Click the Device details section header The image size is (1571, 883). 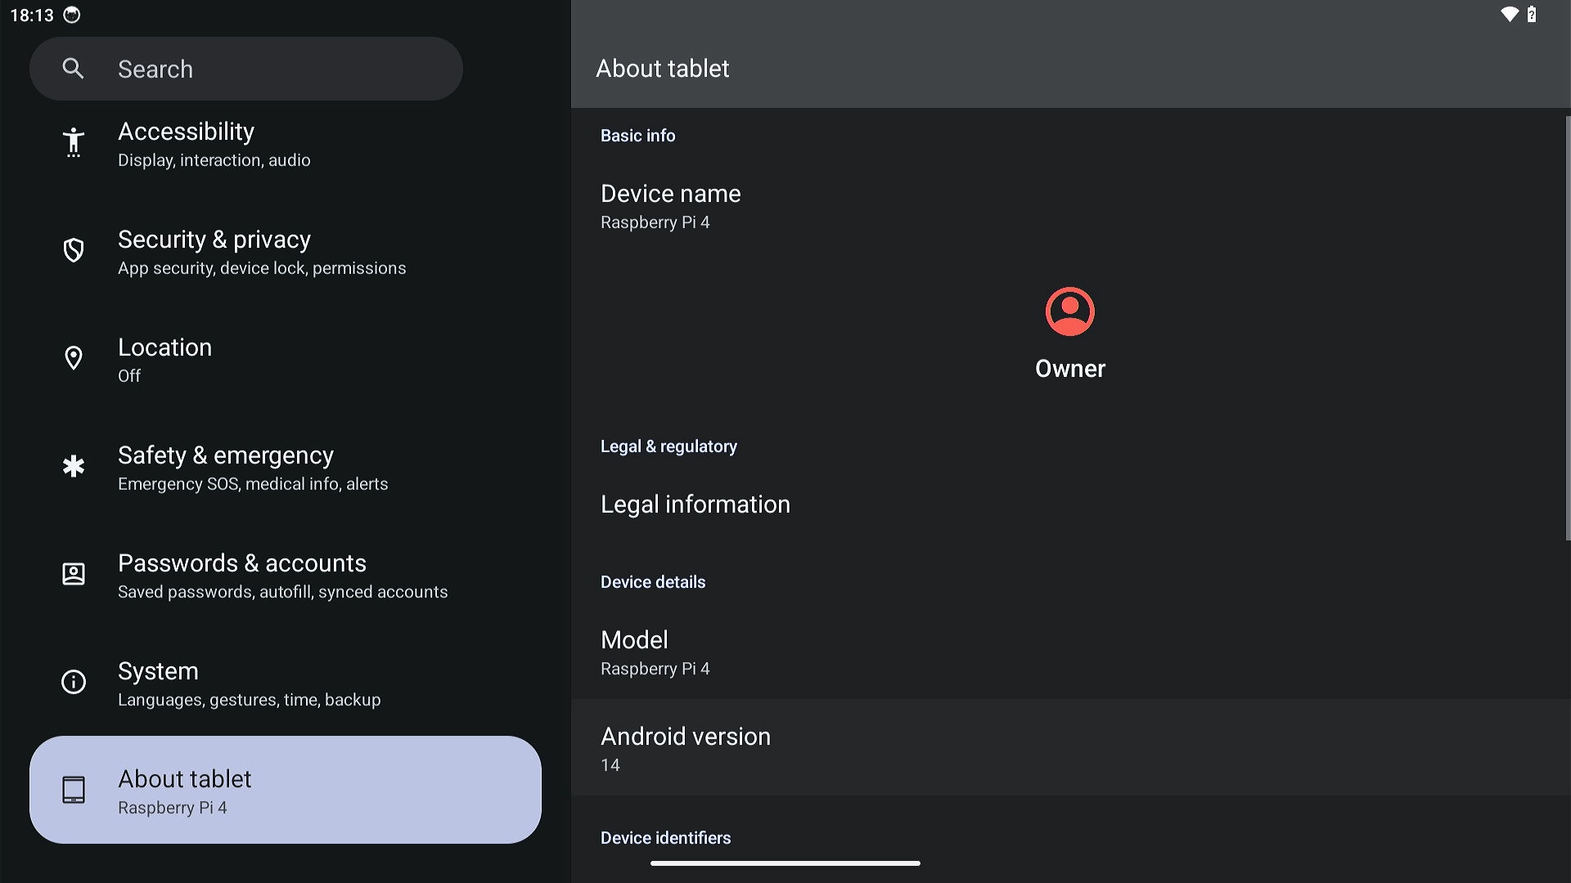(653, 582)
